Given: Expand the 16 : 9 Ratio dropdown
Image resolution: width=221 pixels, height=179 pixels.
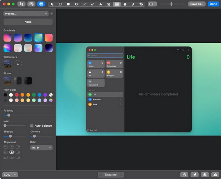Looking at the screenshot, I should click(41, 148).
